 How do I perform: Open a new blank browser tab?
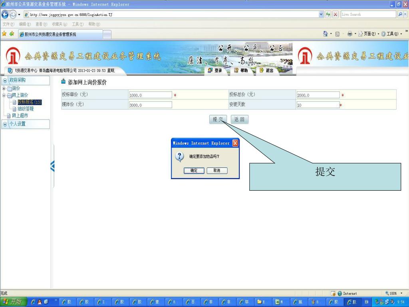point(107,34)
